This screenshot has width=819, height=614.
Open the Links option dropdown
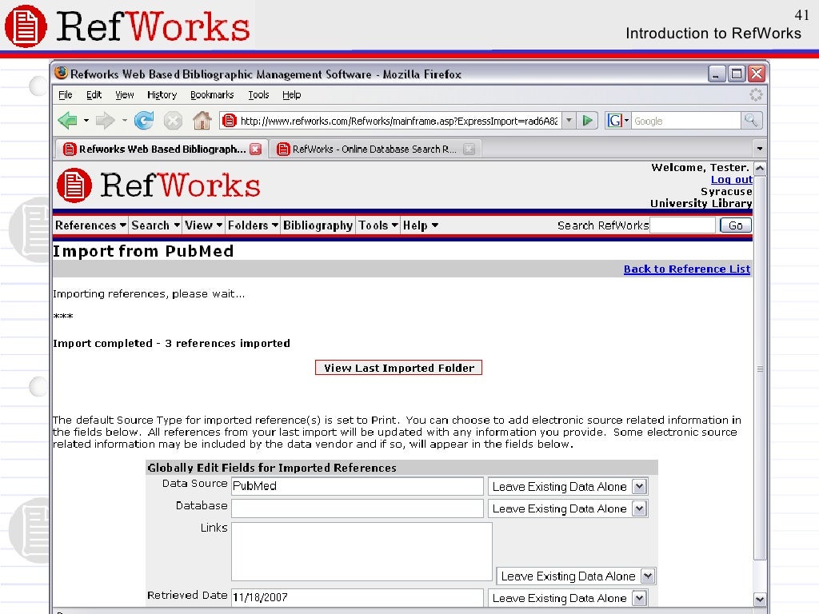click(648, 576)
